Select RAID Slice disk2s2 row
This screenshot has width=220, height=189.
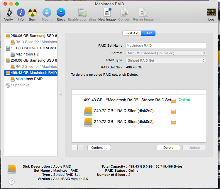(x=139, y=111)
